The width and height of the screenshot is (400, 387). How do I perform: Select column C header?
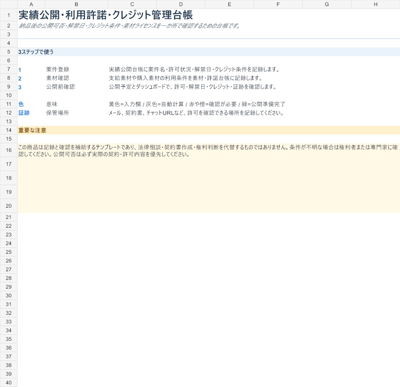coord(132,4)
